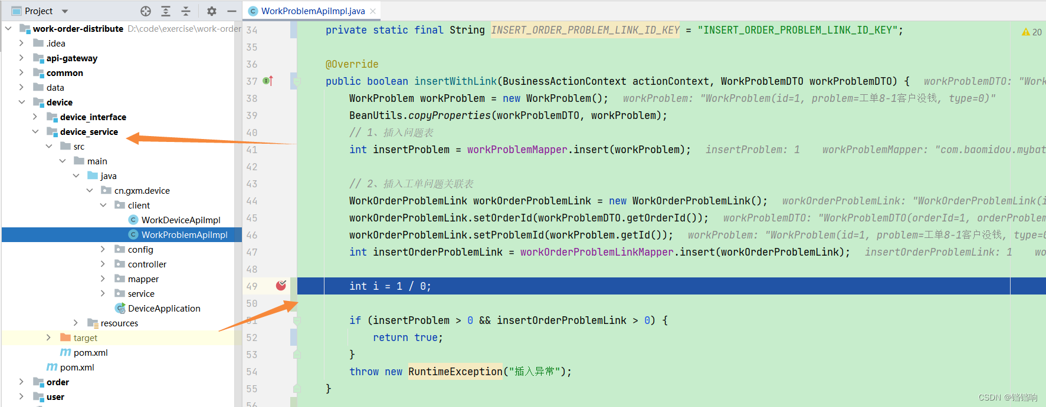Collapse the client package
The image size is (1046, 407).
(103, 205)
